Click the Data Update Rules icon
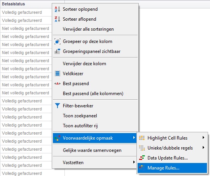210x176 pixels. tap(142, 158)
